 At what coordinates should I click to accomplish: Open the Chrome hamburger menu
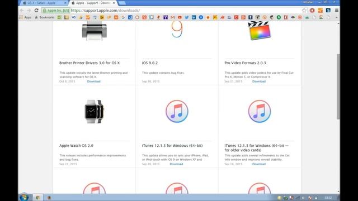tap(337, 10)
